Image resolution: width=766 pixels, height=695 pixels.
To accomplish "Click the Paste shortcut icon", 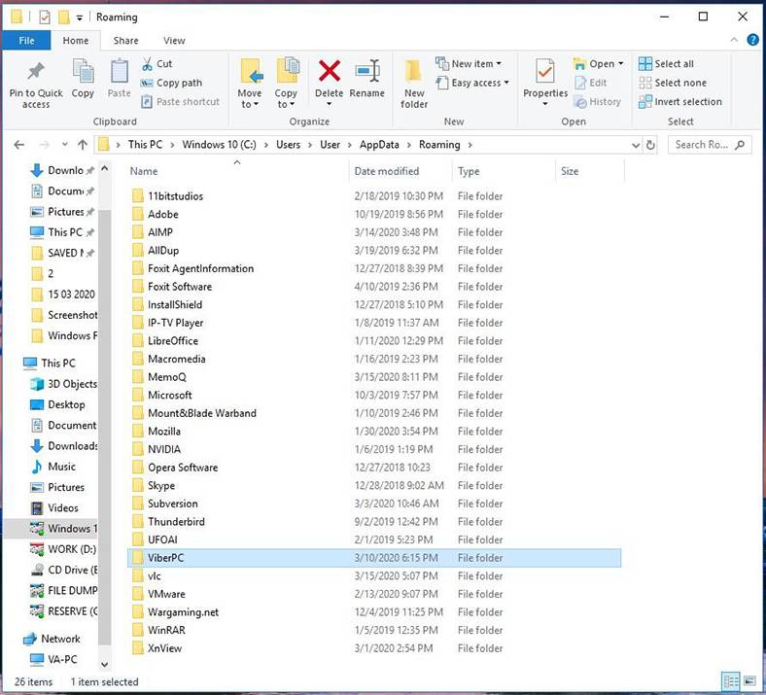I will point(147,102).
